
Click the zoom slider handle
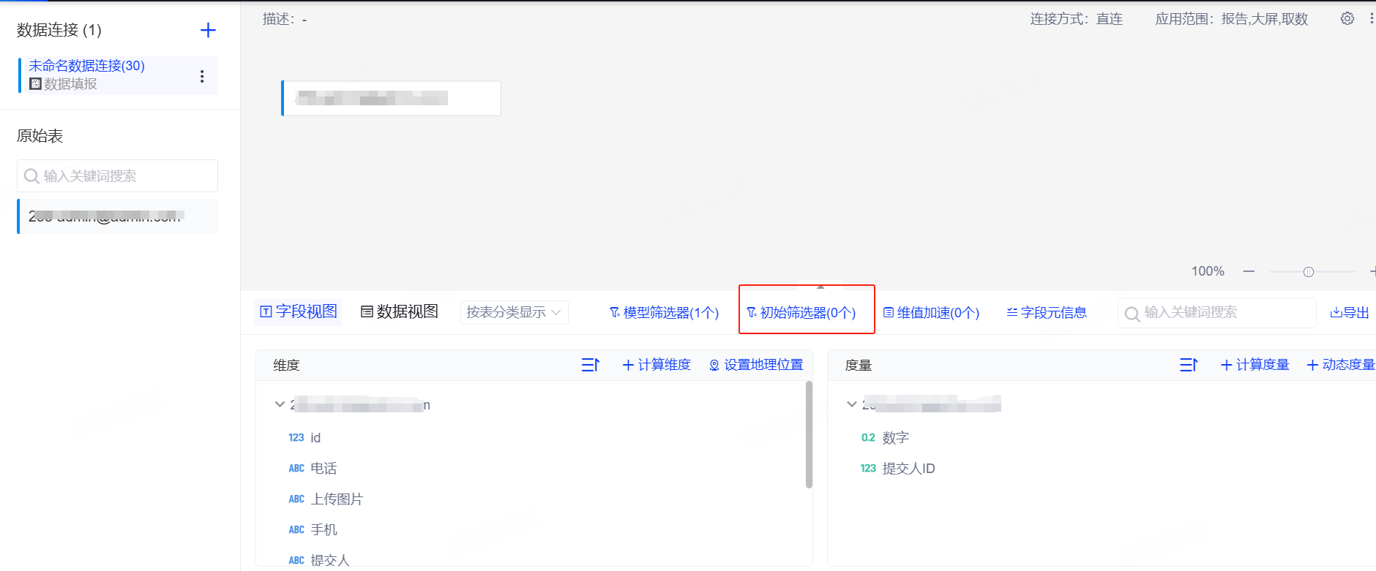1309,272
